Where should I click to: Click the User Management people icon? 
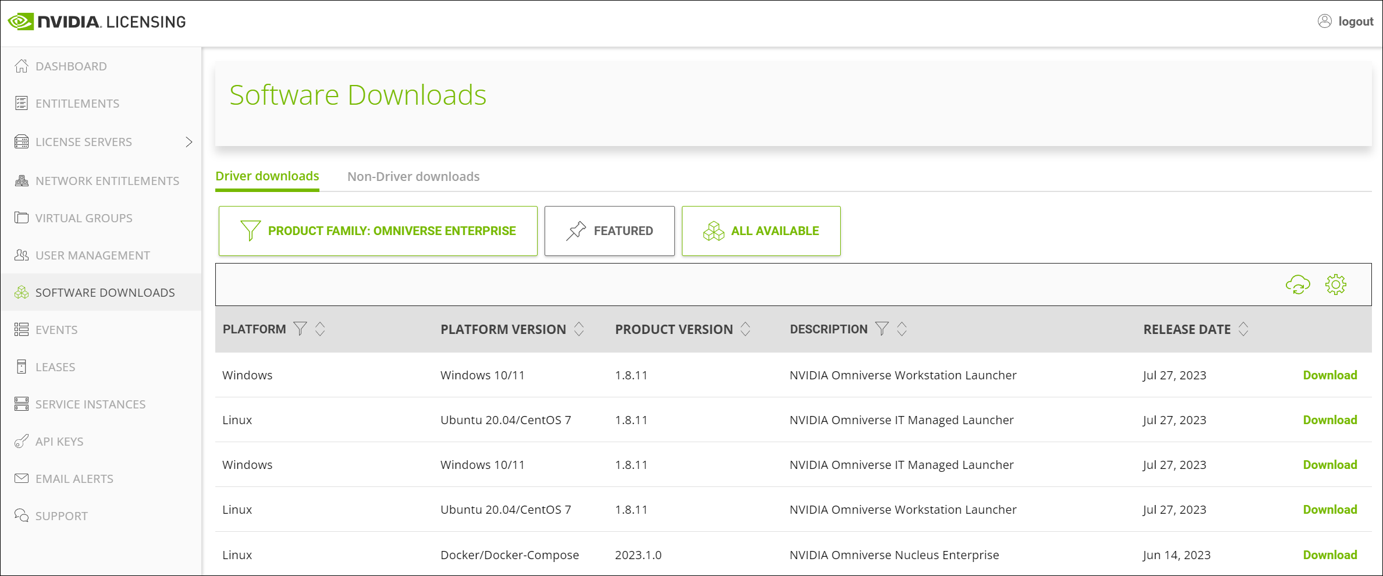point(22,255)
